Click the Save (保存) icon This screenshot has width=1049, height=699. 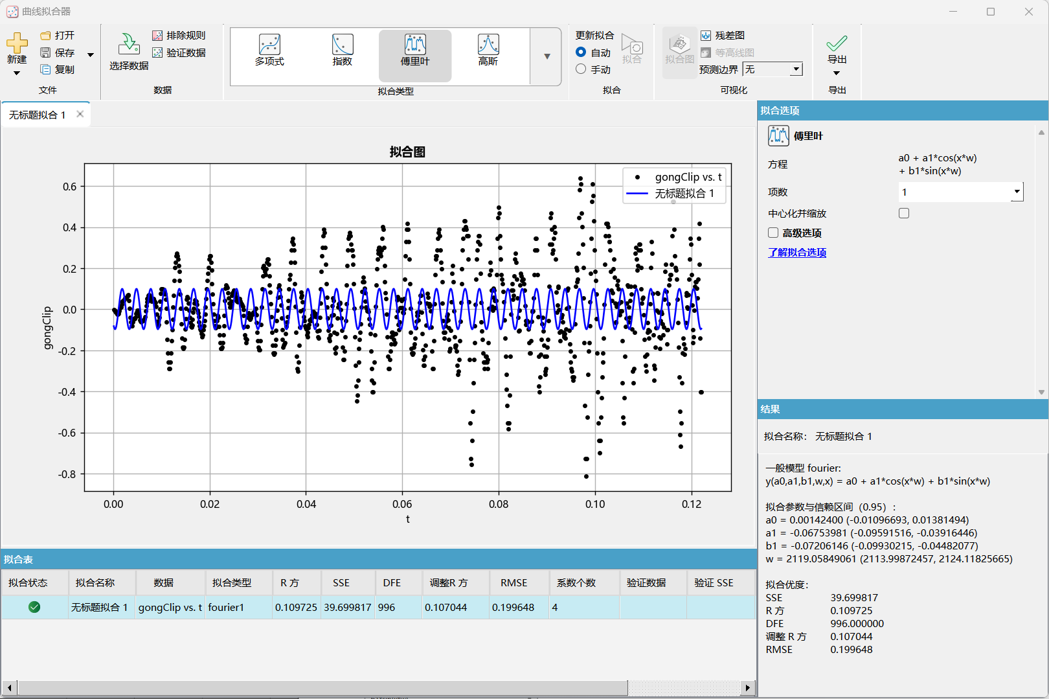pyautogui.click(x=46, y=52)
